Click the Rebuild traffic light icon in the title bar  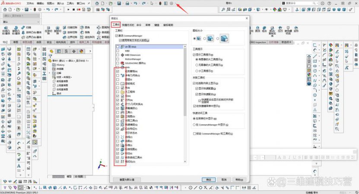coord(160,3)
